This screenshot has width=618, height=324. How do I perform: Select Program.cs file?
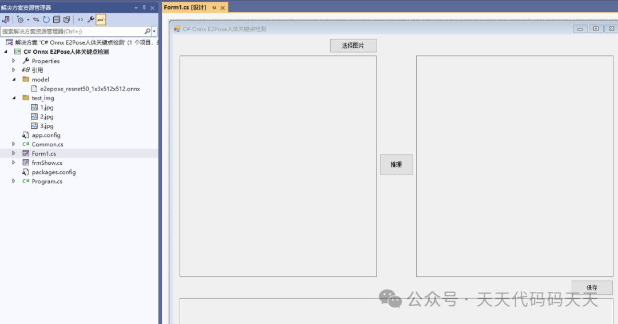point(47,181)
